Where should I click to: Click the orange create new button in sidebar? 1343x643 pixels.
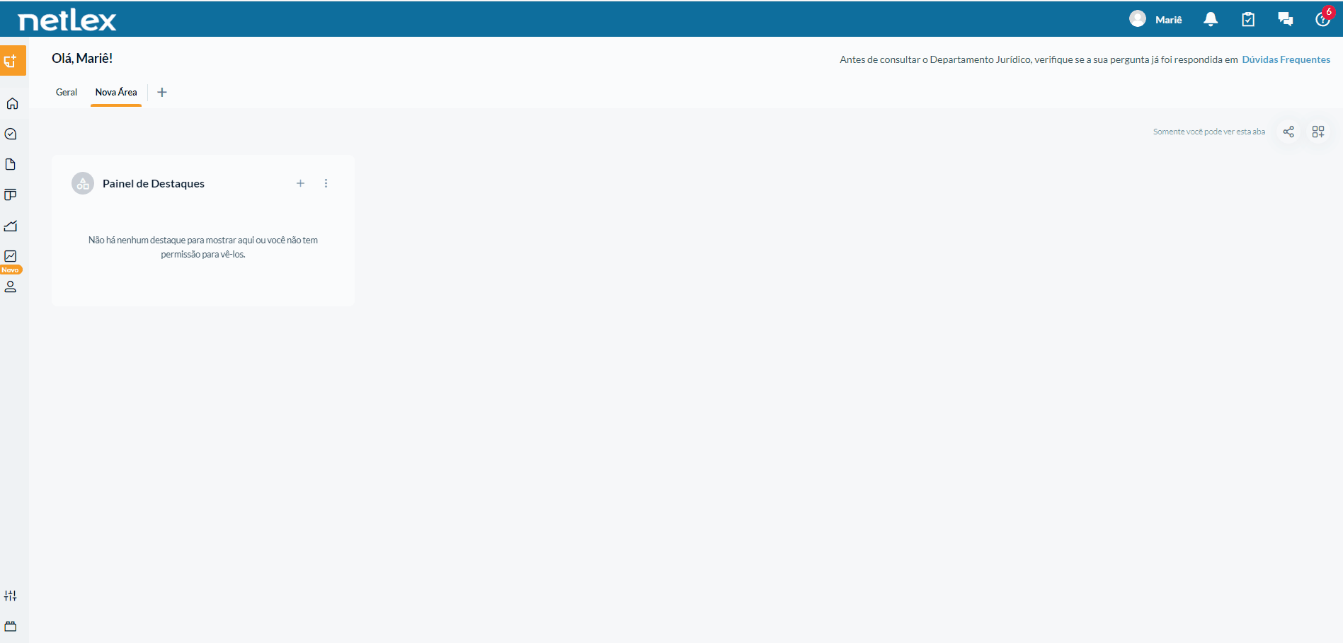[x=12, y=61]
